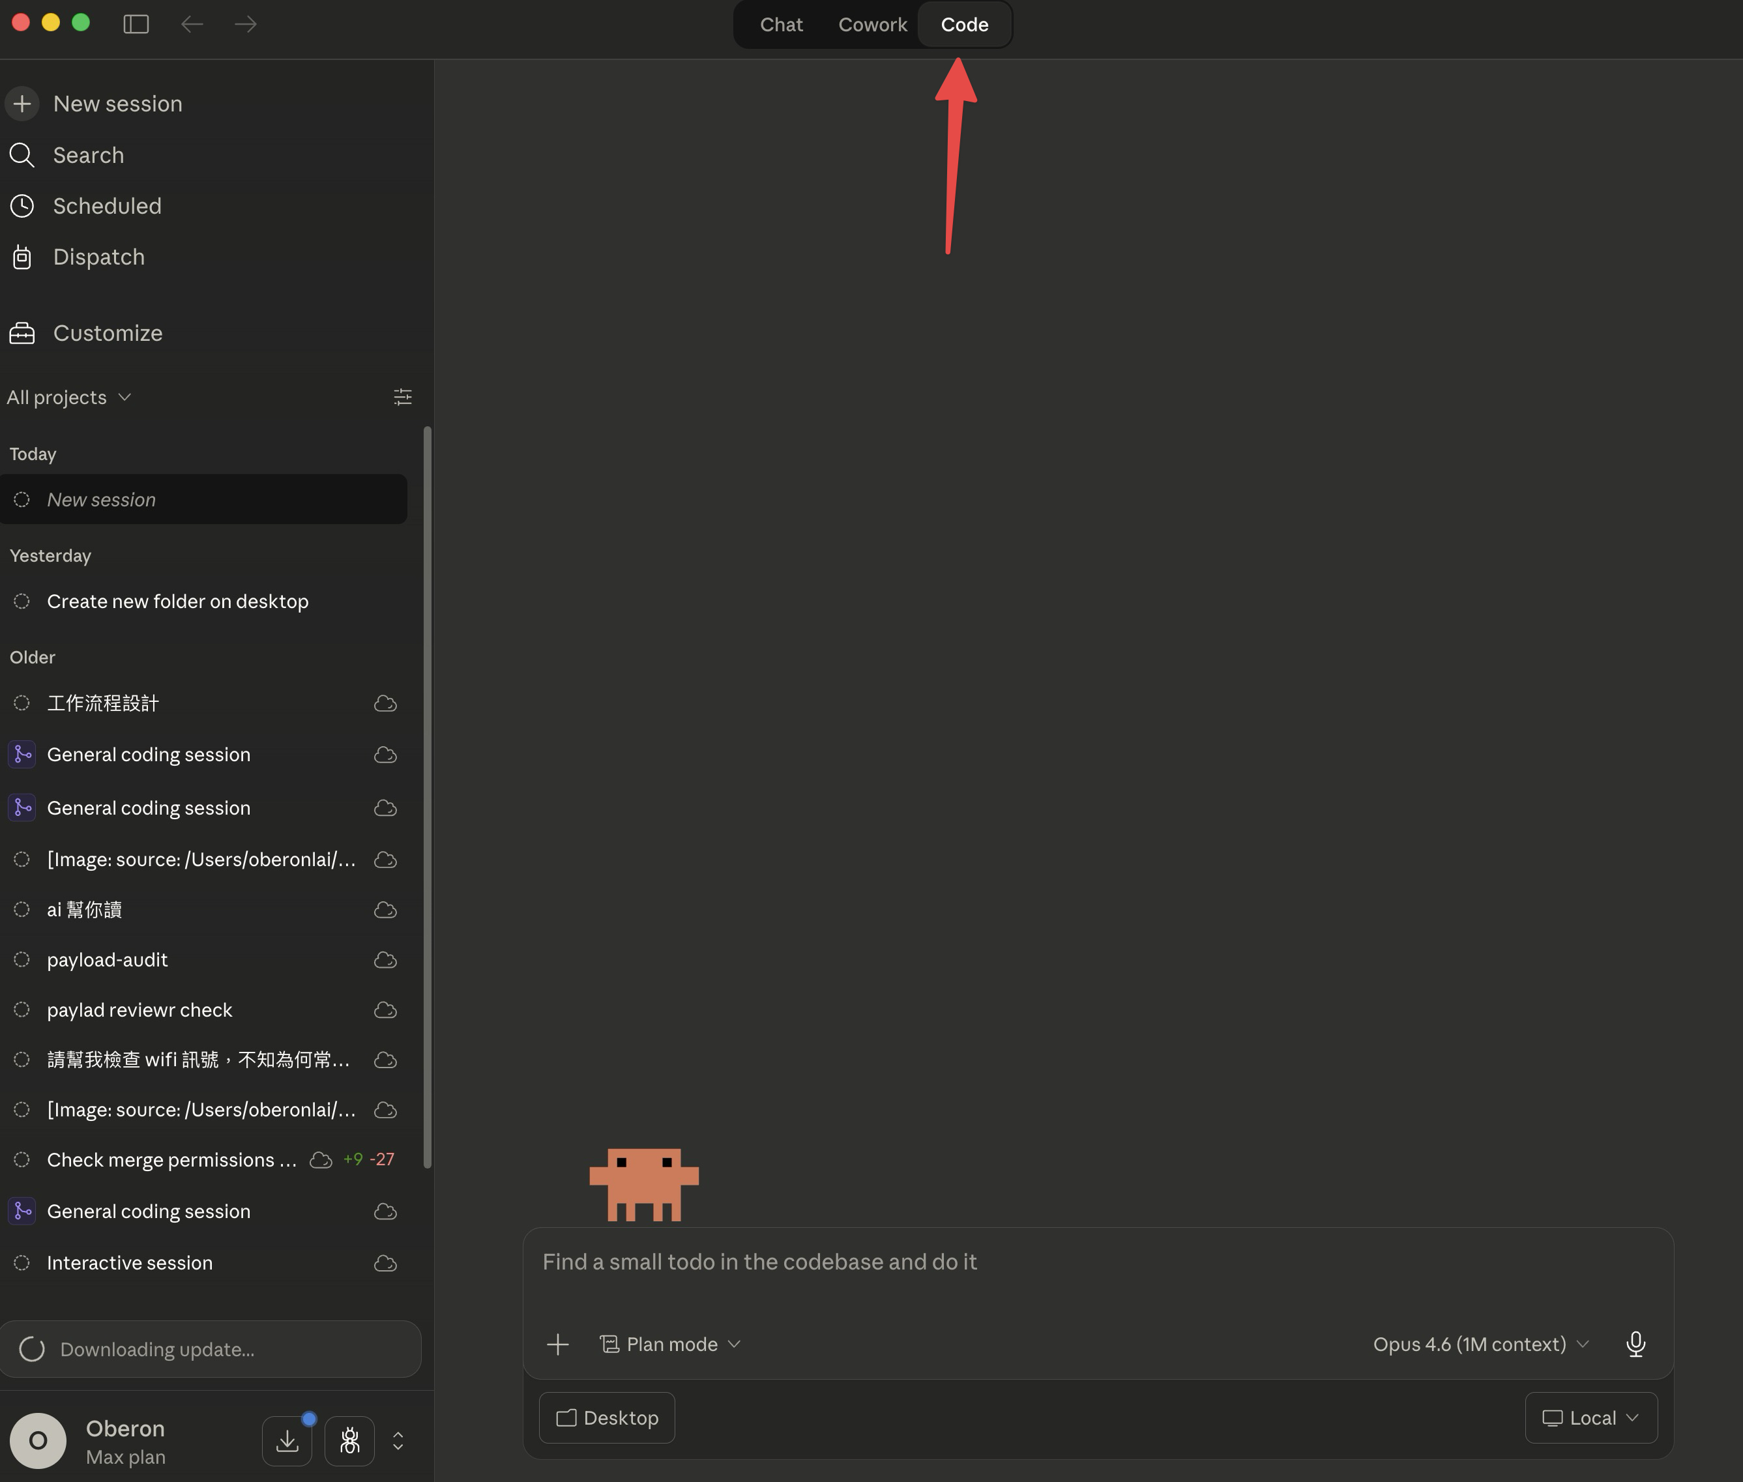Click the download update icon with blue badge

click(x=287, y=1440)
